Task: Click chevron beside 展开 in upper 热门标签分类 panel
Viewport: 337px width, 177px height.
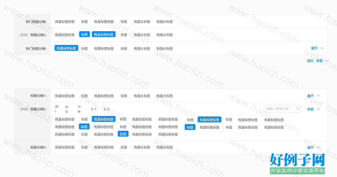Action: (322, 48)
